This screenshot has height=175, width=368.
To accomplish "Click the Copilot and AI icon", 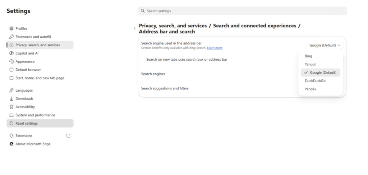I will (11, 53).
